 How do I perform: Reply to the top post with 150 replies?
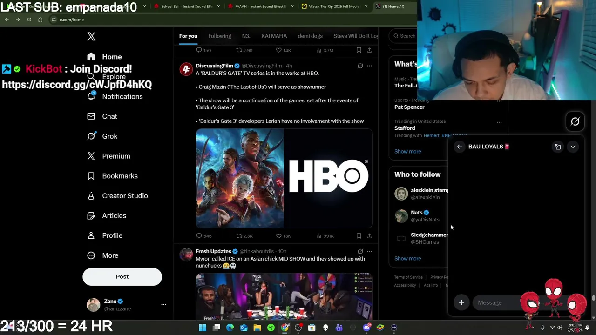tap(203, 50)
